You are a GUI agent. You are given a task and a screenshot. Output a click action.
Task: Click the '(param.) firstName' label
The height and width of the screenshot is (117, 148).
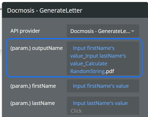(33, 86)
